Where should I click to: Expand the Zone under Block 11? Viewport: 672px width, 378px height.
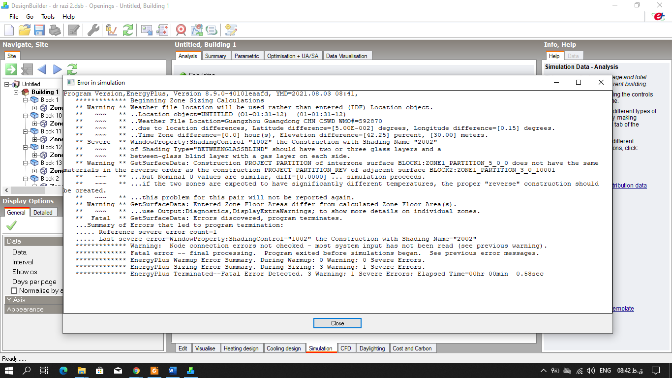coord(35,139)
